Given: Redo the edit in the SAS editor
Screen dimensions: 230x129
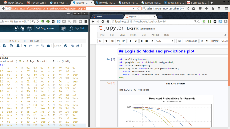Looking at the screenshot, I should (30, 46).
